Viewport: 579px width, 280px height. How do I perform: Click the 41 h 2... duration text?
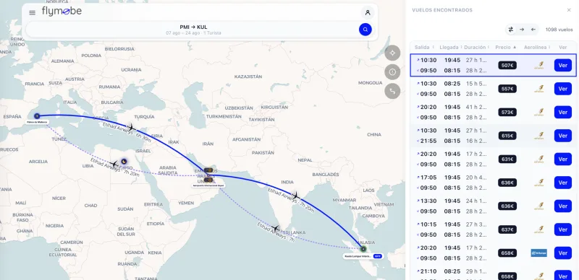pyautogui.click(x=476, y=108)
